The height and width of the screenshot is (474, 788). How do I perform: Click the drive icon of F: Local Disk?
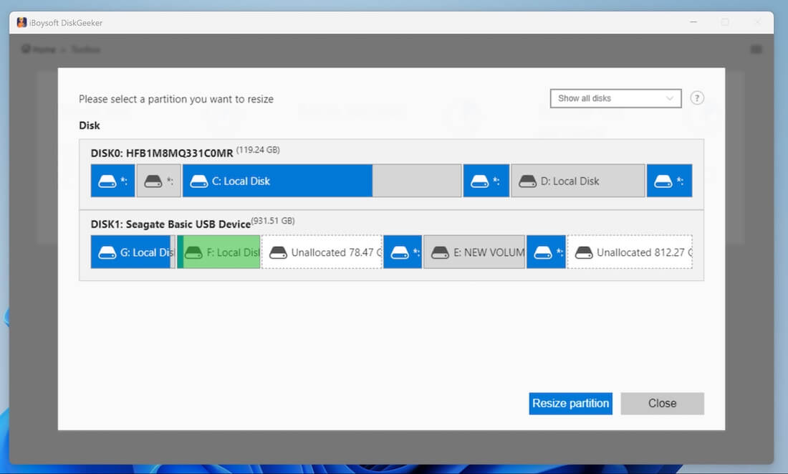(193, 252)
